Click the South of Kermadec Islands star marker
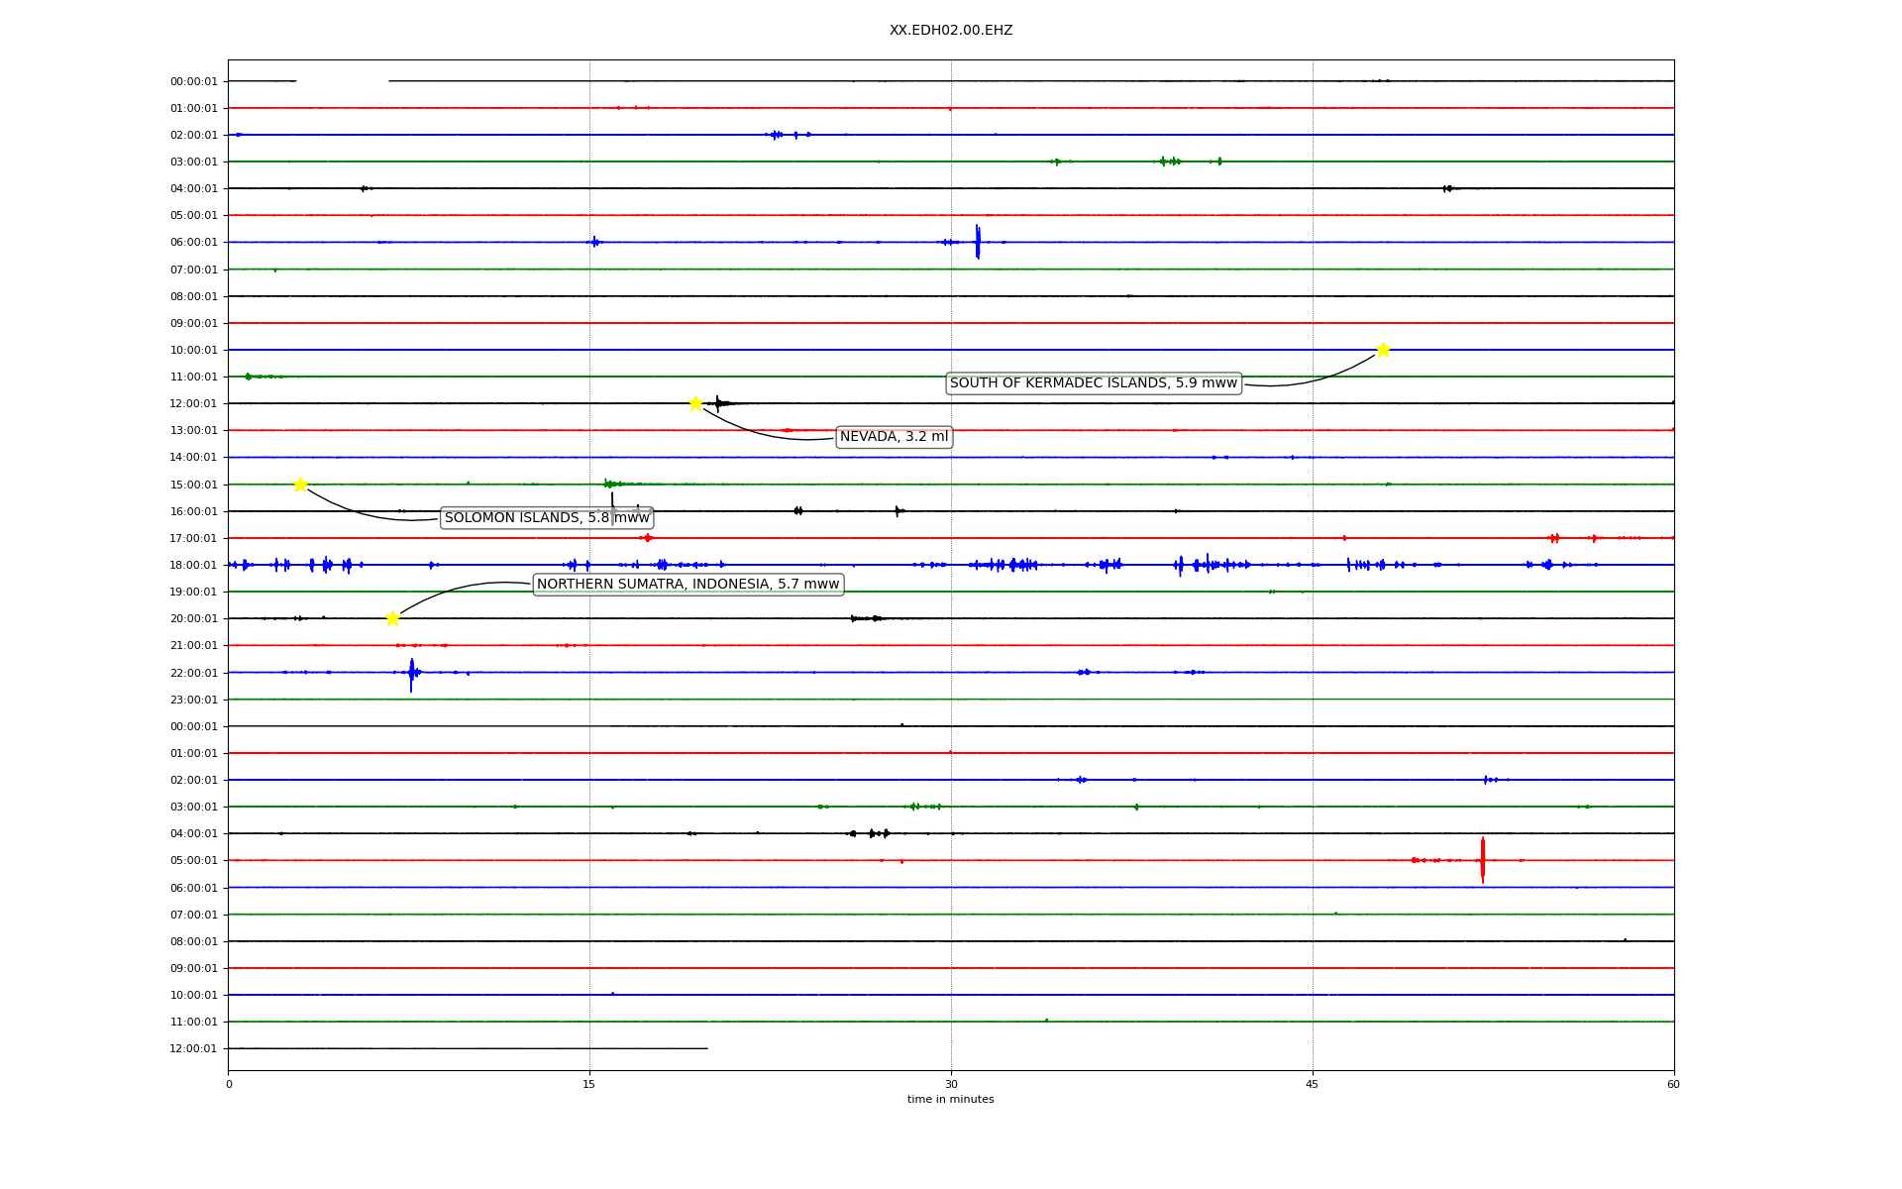The image size is (1902, 1189). [x=1383, y=350]
